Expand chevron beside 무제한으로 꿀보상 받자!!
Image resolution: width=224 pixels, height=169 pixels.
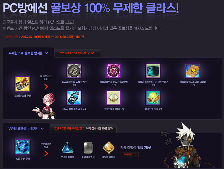[46, 53]
